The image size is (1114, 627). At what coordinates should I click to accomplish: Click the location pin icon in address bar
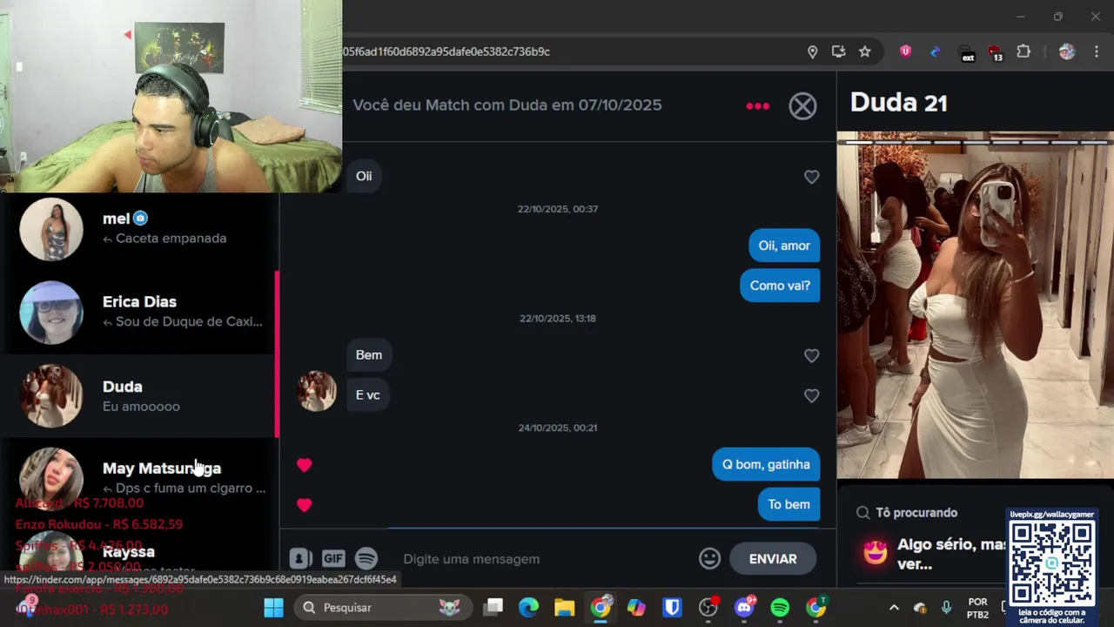pyautogui.click(x=812, y=51)
